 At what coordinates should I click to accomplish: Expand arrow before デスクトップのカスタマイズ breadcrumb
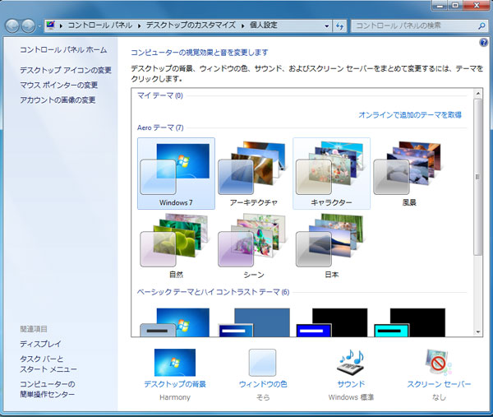click(140, 25)
